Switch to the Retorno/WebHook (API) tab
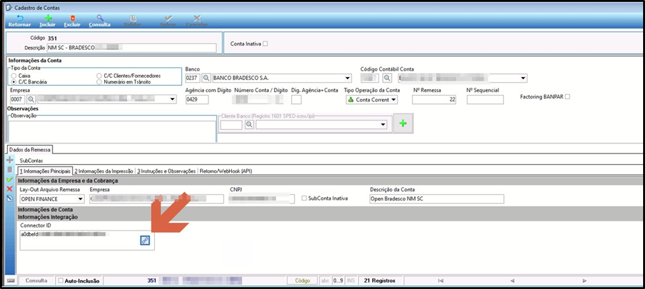Viewport: 645px width, 289px height. coord(226,171)
